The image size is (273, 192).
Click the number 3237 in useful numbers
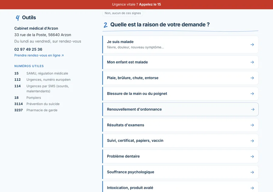(x=19, y=110)
